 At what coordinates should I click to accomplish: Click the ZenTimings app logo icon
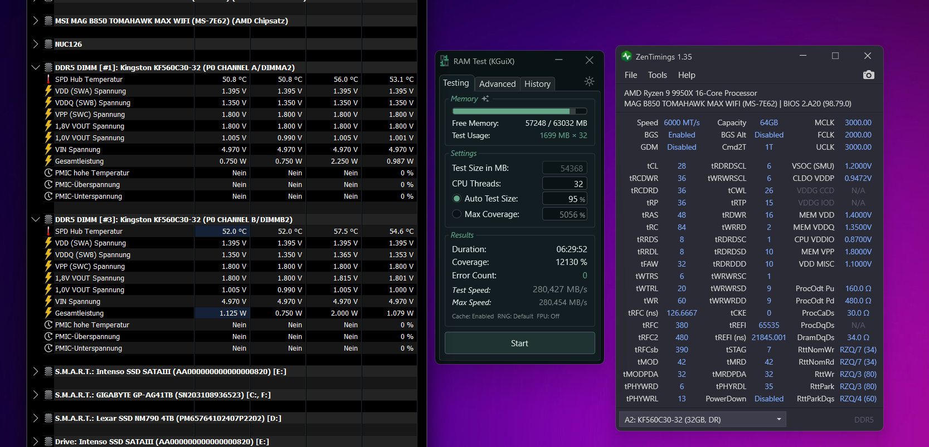[x=626, y=56]
